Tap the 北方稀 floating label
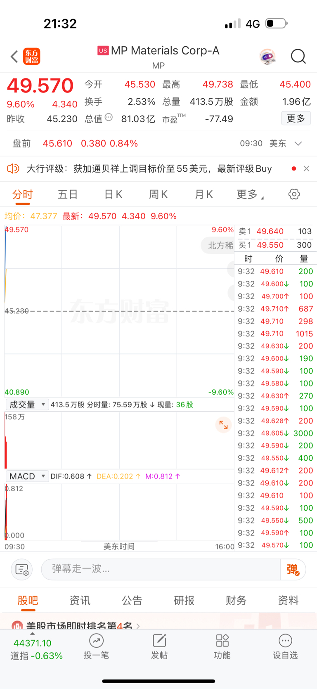Image resolution: width=317 pixels, height=689 pixels. point(219,245)
